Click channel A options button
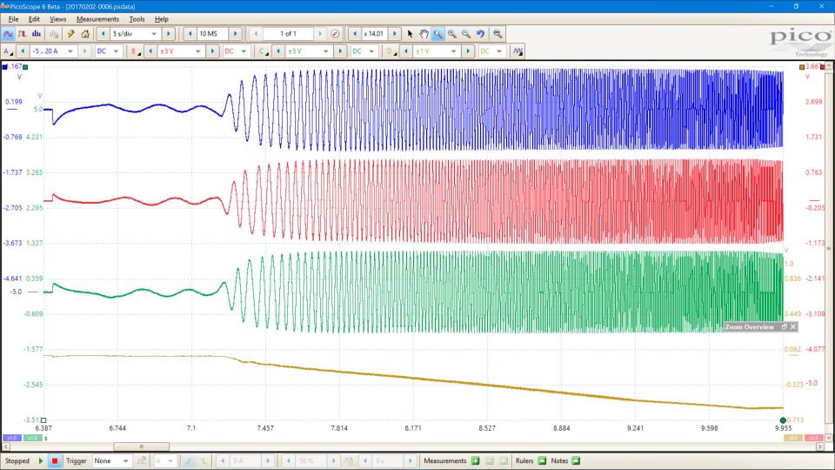Image resolution: width=835 pixels, height=470 pixels. coord(8,51)
